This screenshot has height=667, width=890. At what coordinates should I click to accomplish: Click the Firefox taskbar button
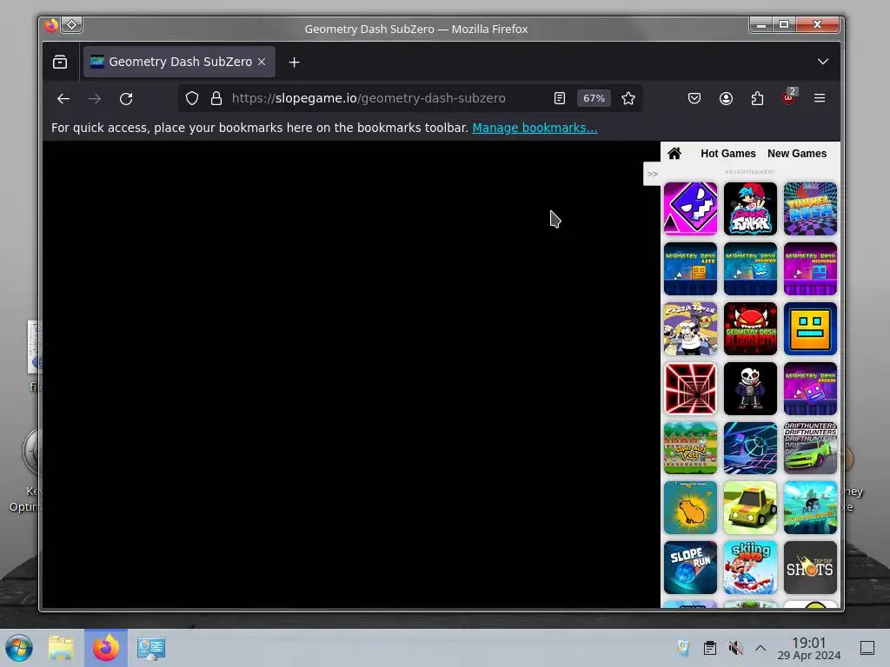click(106, 648)
